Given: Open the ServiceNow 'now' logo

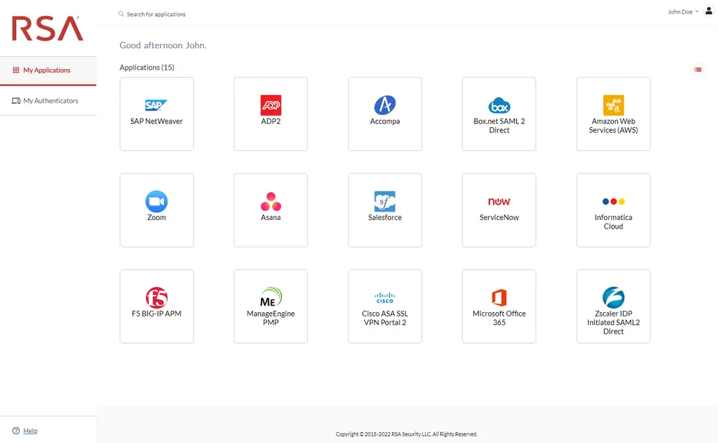Looking at the screenshot, I should click(499, 201).
